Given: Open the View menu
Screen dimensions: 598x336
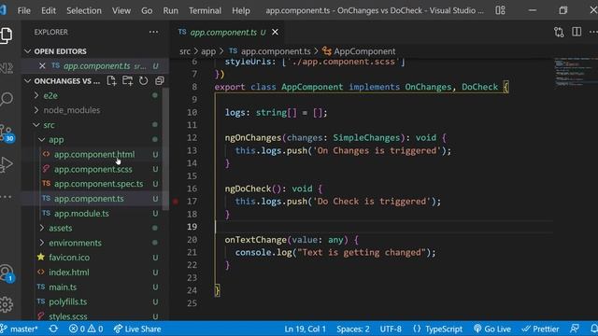Looking at the screenshot, I should click(121, 10).
